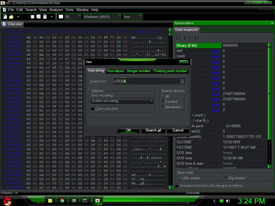The height and width of the screenshot is (206, 275).
Task: Click Data inspector scrollbar up arrow
Action: pyautogui.click(x=270, y=45)
